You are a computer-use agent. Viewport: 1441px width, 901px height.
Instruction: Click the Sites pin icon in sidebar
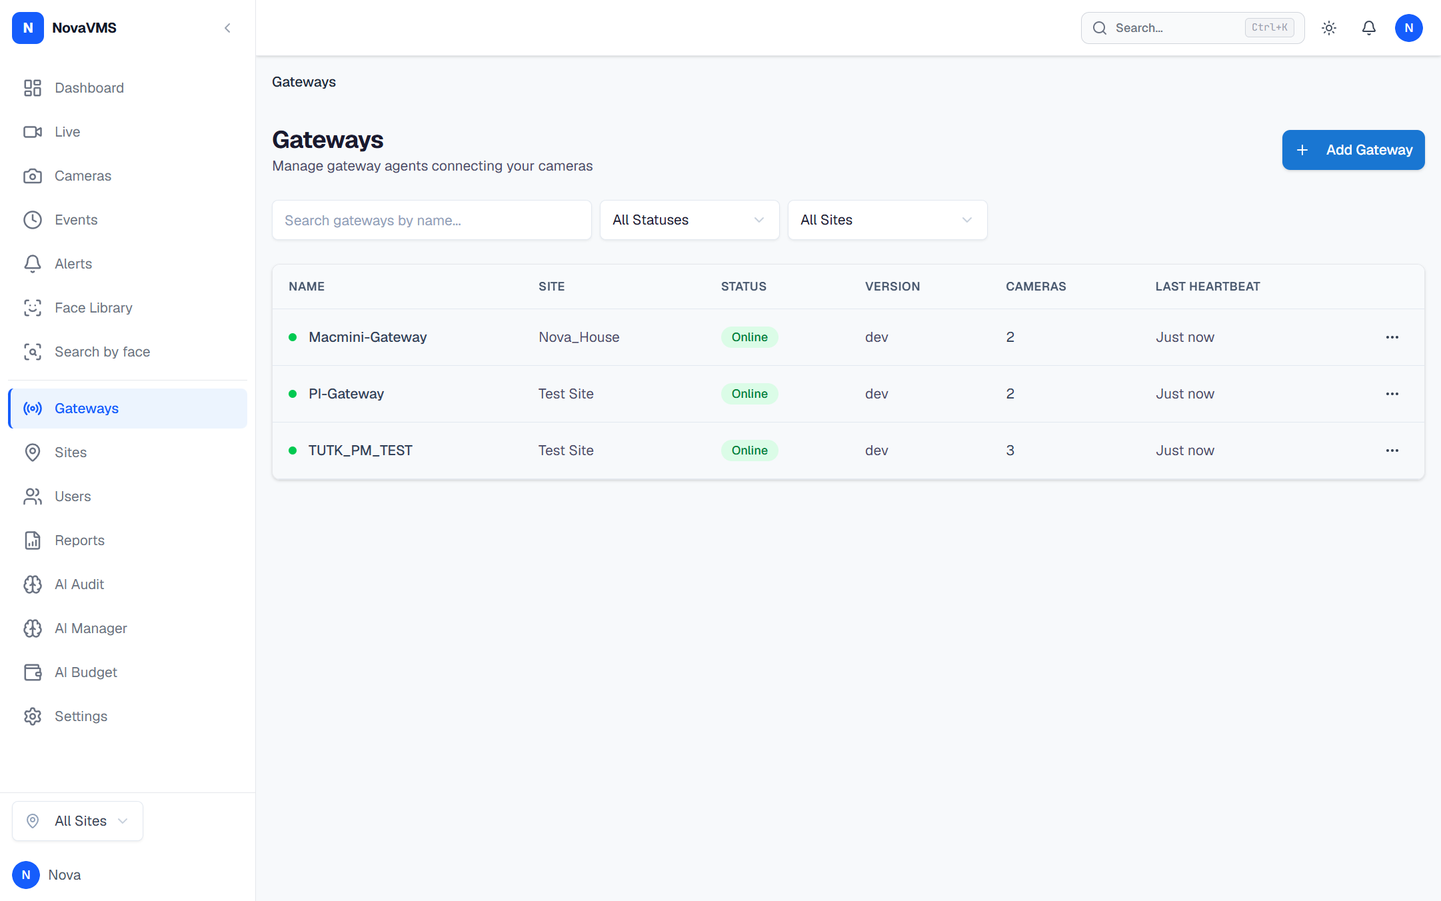[x=33, y=452]
